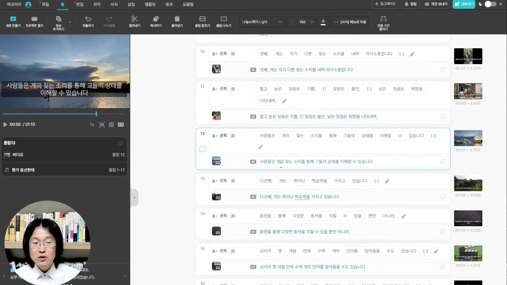Image resolution: width=507 pixels, height=285 pixels.
Task: Toggle dark/light mode switch
Action: [x=490, y=4]
